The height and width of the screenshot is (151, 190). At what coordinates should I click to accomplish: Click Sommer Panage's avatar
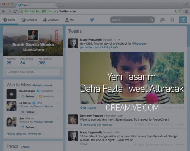coord(73,119)
